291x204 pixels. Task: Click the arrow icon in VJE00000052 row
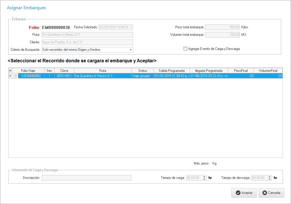[15, 76]
